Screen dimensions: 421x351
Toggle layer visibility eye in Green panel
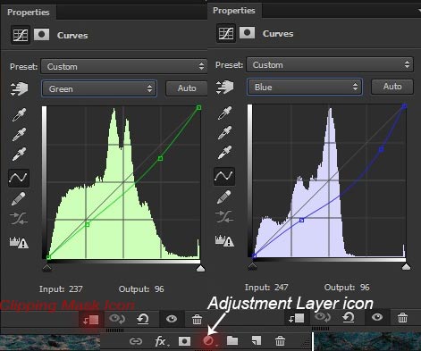coord(172,319)
